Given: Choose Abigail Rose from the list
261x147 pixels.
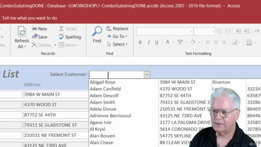Looking at the screenshot, I should (x=102, y=82).
